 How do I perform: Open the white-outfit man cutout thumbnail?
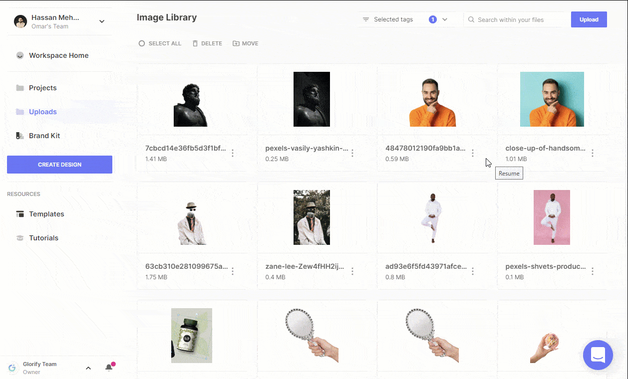pyautogui.click(x=432, y=218)
